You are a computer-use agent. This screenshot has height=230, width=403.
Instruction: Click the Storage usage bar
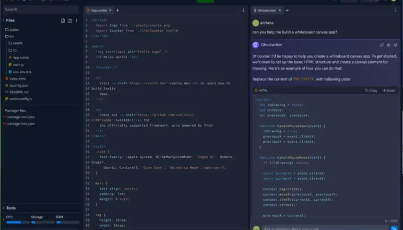point(43,222)
